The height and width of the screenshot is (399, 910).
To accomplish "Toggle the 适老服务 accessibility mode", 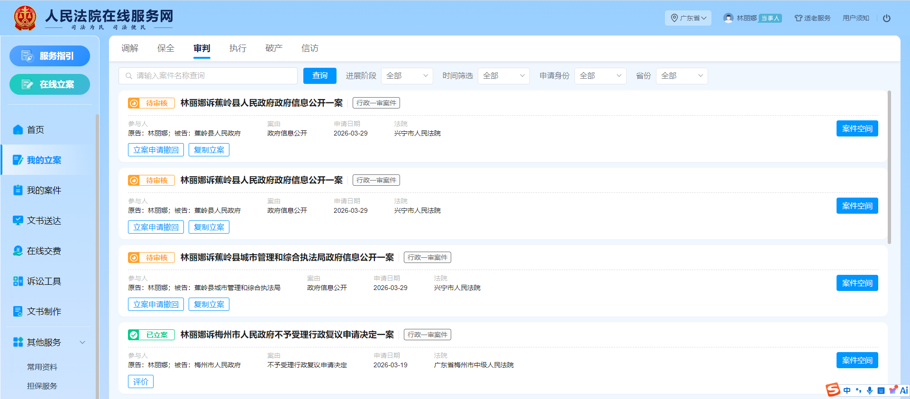I will coord(812,18).
